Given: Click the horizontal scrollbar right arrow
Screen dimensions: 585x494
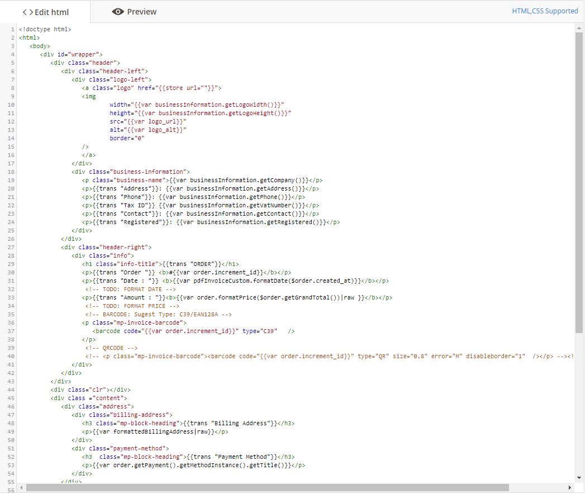Looking at the screenshot, I should click(571, 487).
